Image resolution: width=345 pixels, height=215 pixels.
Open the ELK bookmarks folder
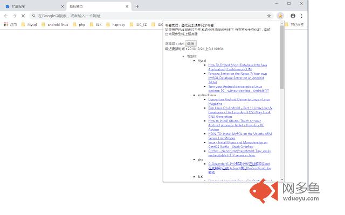point(96,25)
